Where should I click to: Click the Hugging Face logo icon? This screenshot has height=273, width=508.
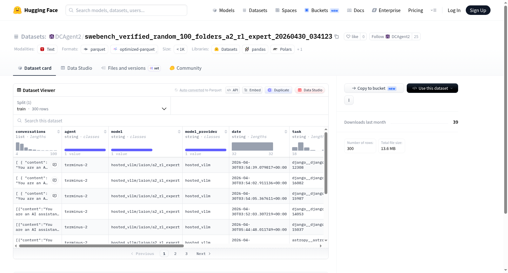click(17, 10)
